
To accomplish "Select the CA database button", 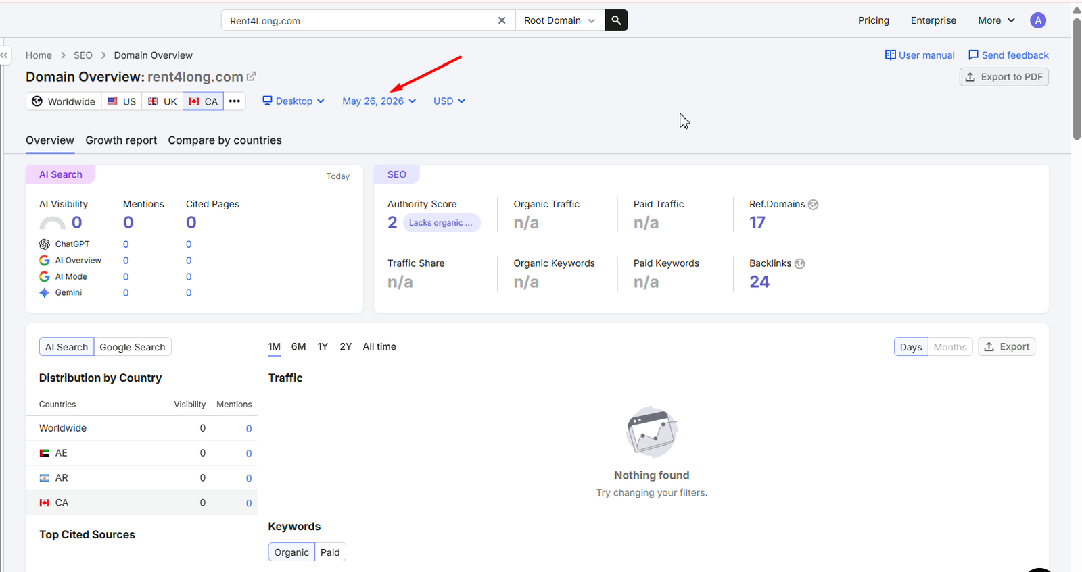I will (x=203, y=101).
